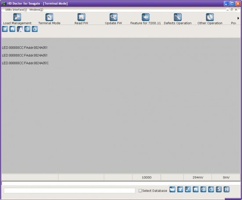Enable the Select Database checkbox

pyautogui.click(x=140, y=191)
